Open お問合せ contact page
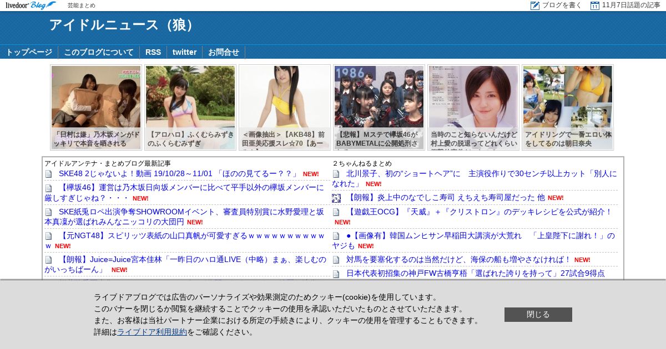The height and width of the screenshot is (349, 666). point(224,52)
